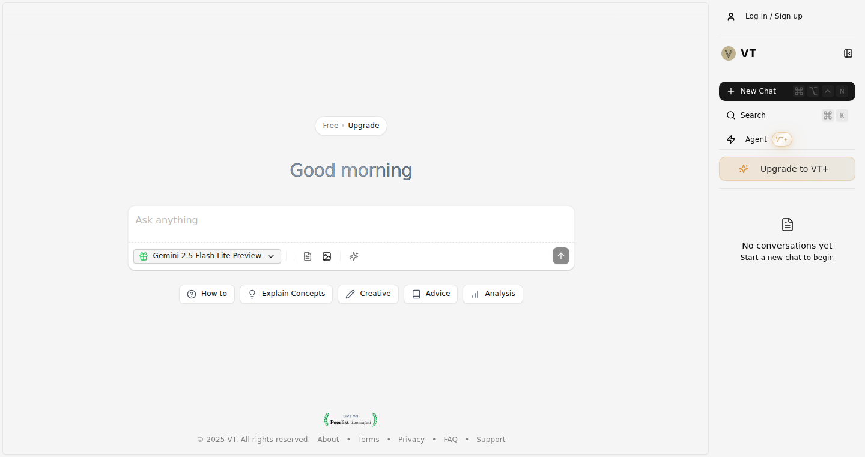Click the Upgrade link in the Free pill
Screen dimensions: 865x457
tap(363, 126)
